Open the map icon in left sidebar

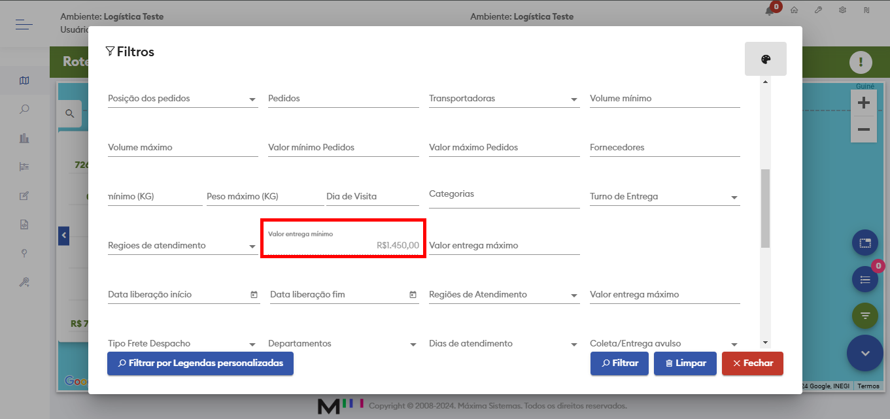(24, 80)
